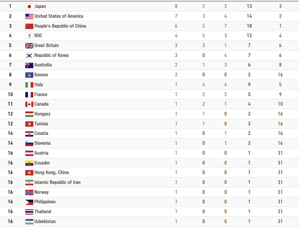Click China's total medal count 18
This screenshot has width=299, height=228.
(x=249, y=26)
